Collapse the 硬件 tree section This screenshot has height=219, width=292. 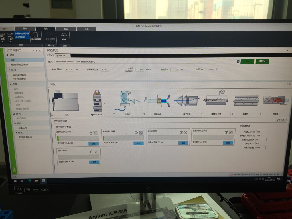[x=7, y=55]
